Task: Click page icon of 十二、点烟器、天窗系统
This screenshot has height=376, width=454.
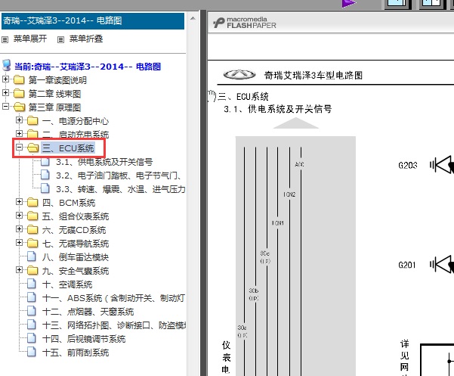Action: tap(32, 311)
